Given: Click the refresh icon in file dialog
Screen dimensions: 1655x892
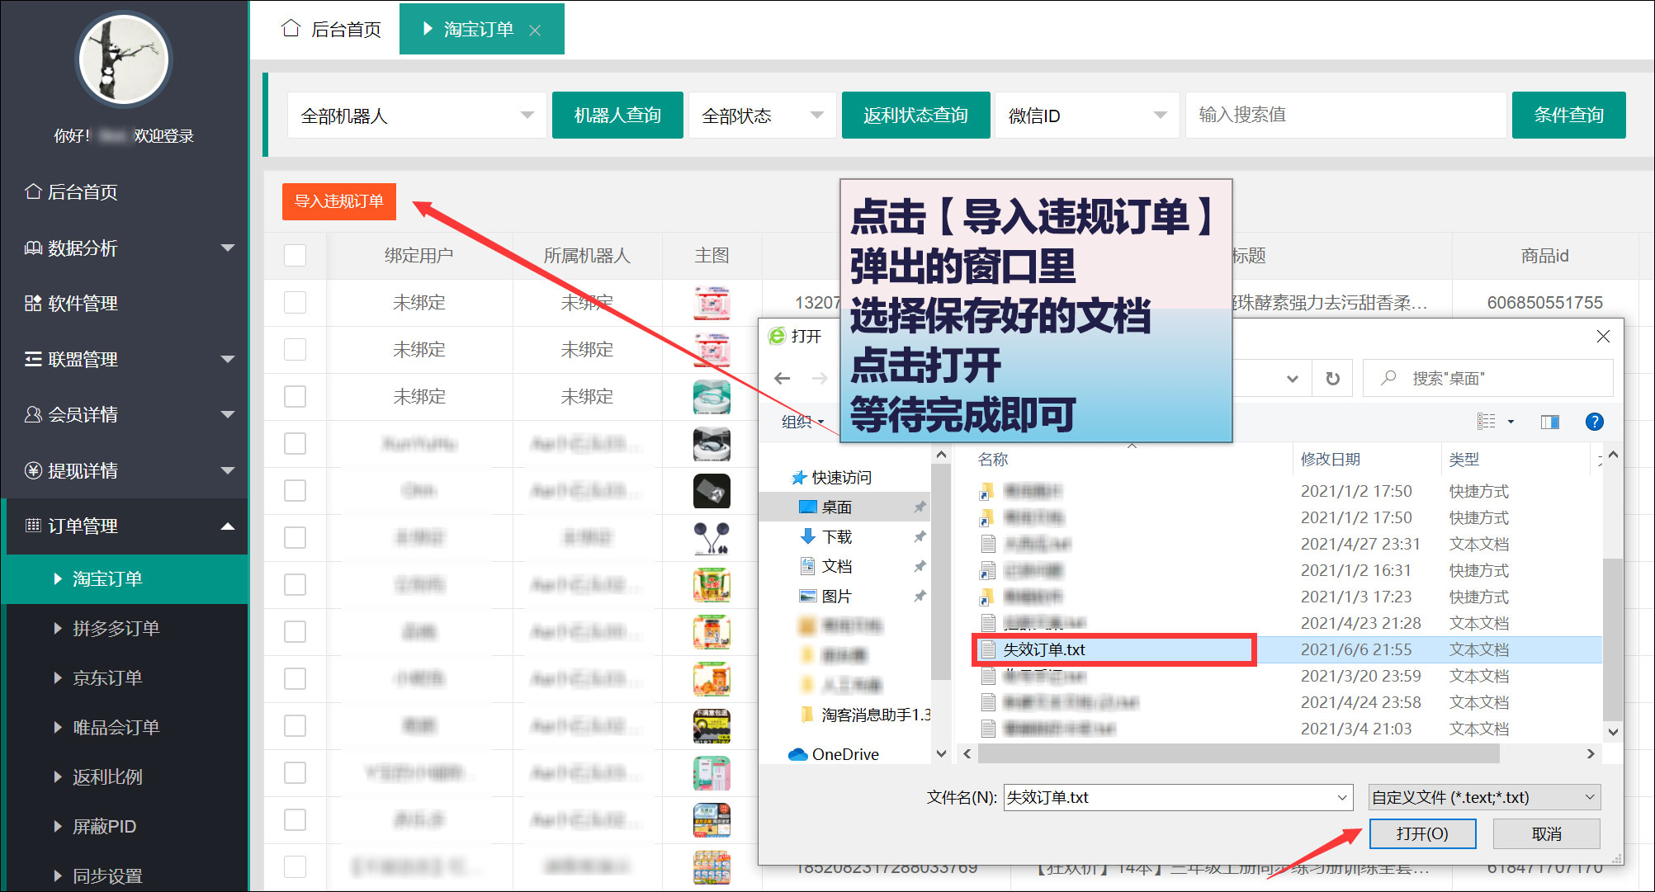Looking at the screenshot, I should (1332, 379).
